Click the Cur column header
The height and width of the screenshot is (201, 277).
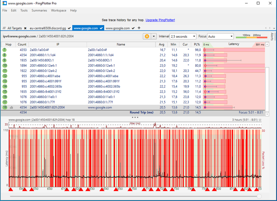pos(185,44)
